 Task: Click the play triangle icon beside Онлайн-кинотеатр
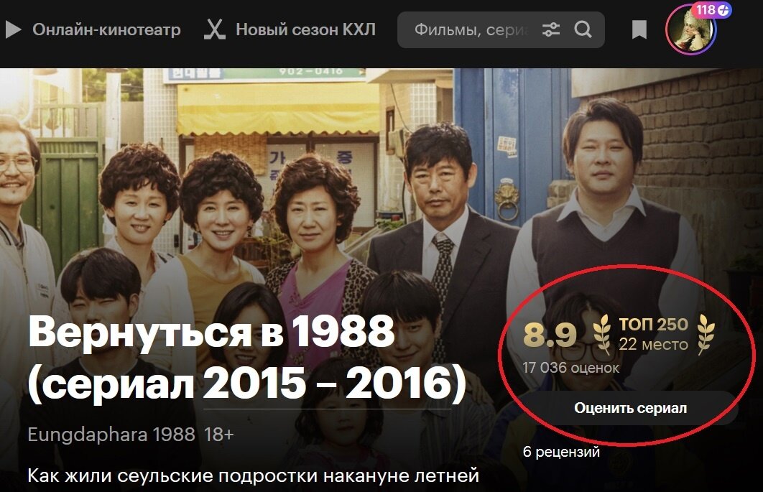[13, 29]
